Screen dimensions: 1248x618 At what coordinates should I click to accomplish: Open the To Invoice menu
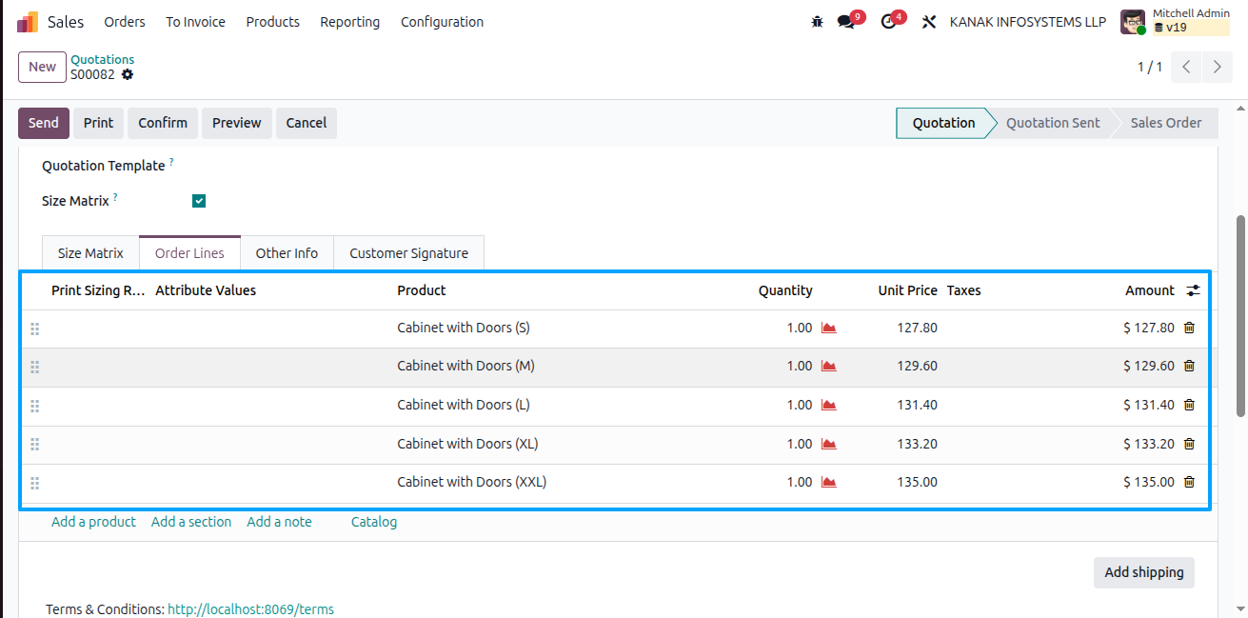coord(195,22)
